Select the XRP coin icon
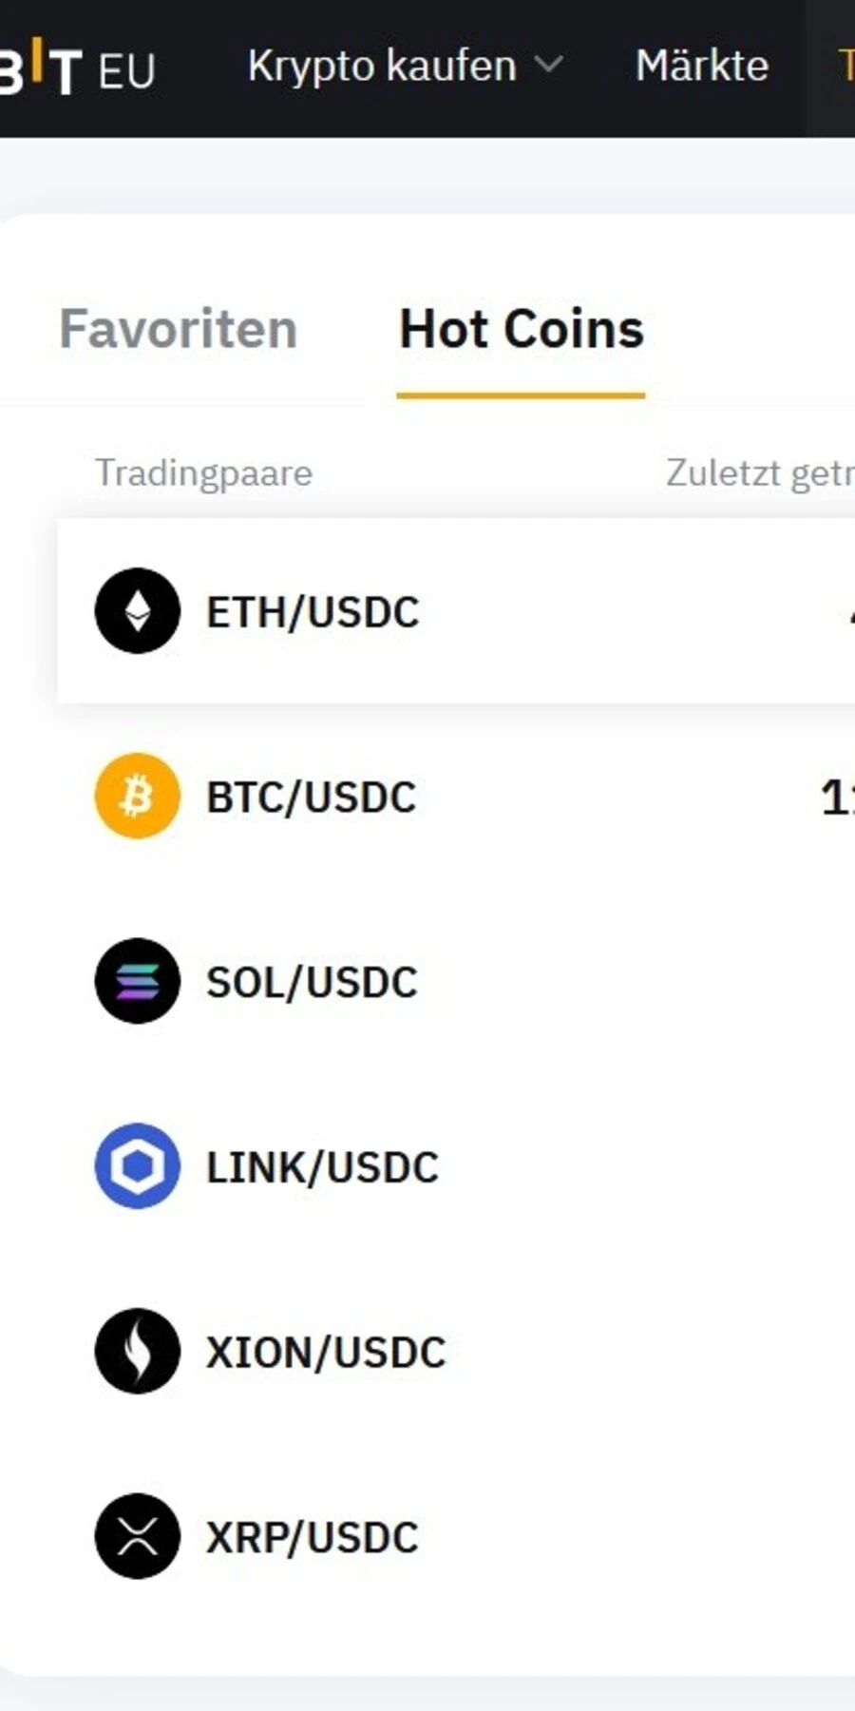 [x=136, y=1536]
